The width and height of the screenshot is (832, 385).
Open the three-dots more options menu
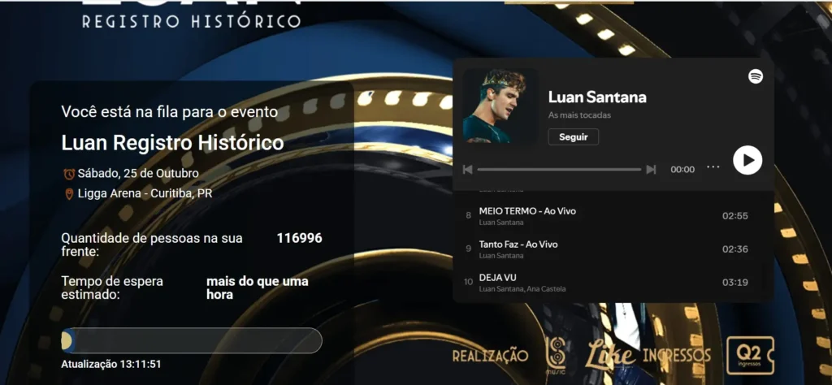pos(713,167)
